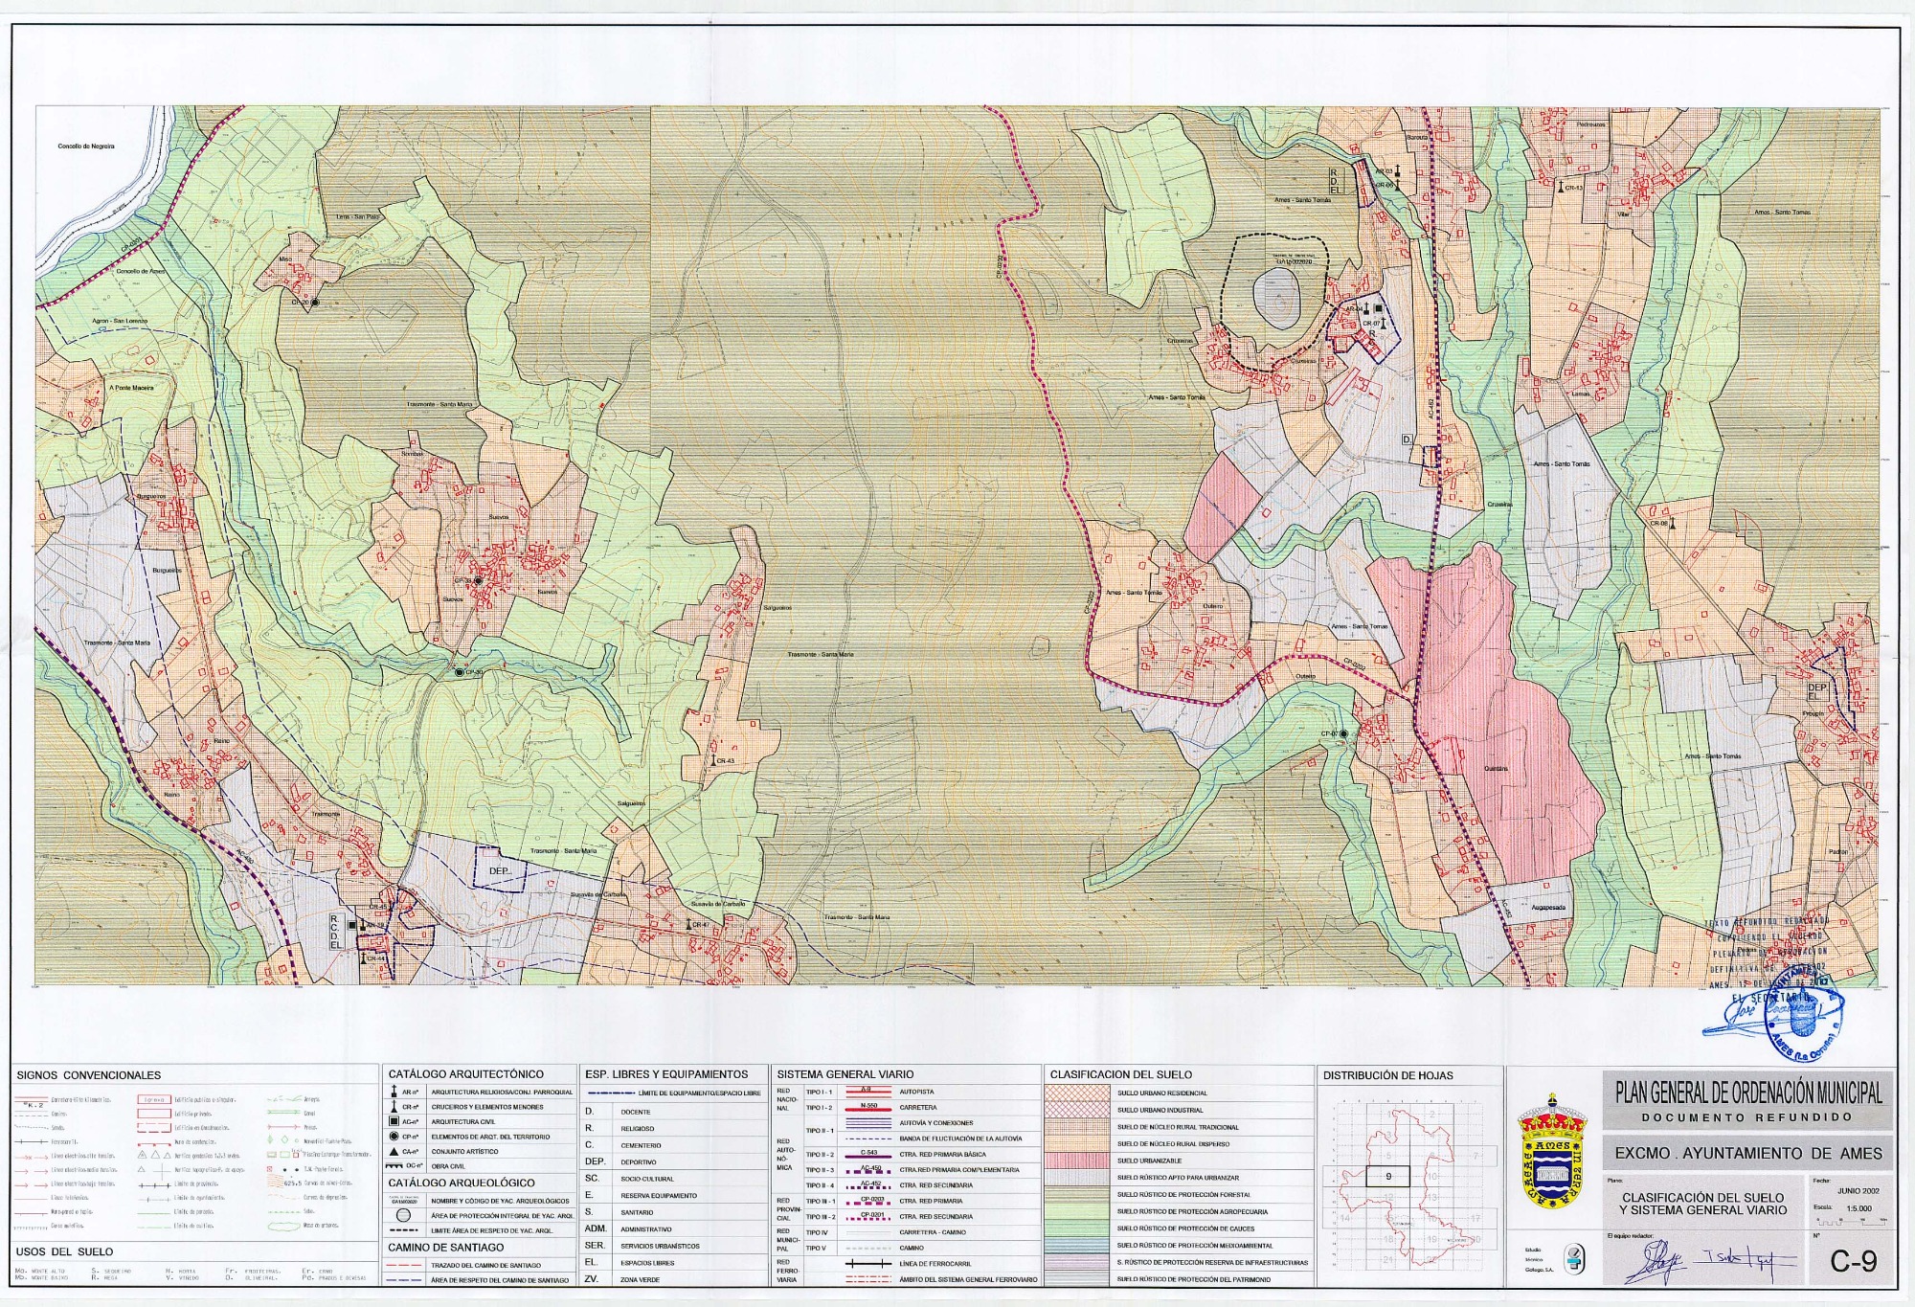The height and width of the screenshot is (1307, 1915).
Task: Click the Suelo Urbanizable pink swatch
Action: [x=1077, y=1161]
